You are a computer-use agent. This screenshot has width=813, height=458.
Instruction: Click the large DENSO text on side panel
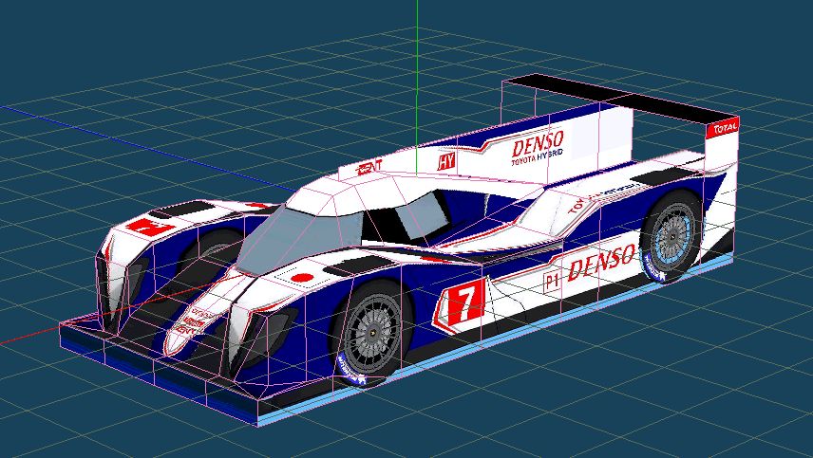(x=601, y=262)
